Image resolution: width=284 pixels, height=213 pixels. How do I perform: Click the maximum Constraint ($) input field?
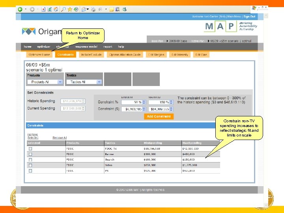point(161,109)
